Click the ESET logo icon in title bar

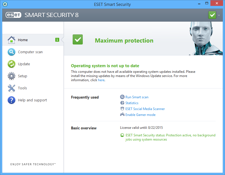point(4,4)
